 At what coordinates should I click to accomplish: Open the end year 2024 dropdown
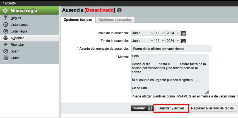(x=173, y=41)
